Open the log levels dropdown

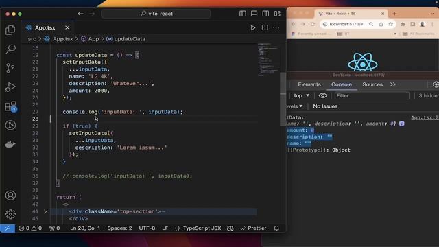294,106
